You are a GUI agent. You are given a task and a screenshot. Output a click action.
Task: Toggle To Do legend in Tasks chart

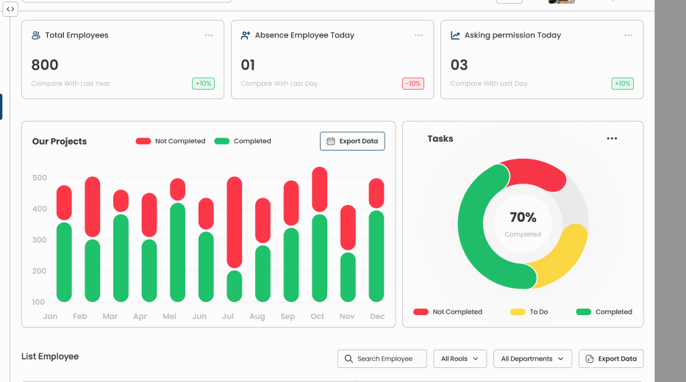tap(529, 311)
